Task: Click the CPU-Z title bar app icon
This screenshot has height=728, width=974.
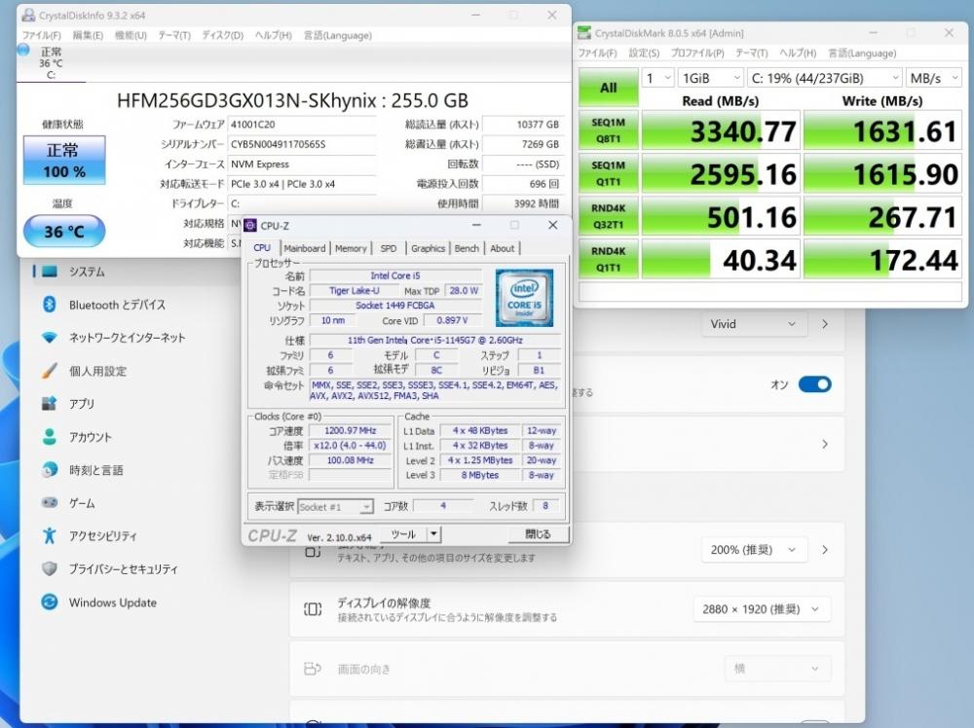Action: tap(250, 225)
